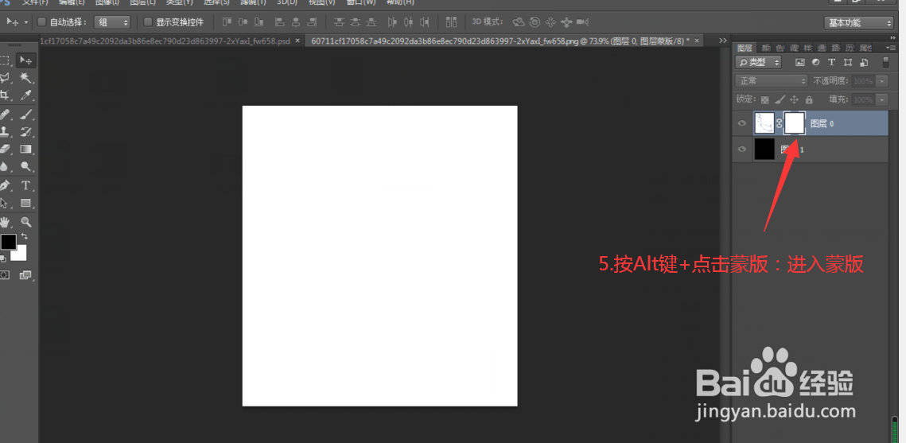Filter layers by pixel layer type
The width and height of the screenshot is (906, 443).
tap(800, 62)
